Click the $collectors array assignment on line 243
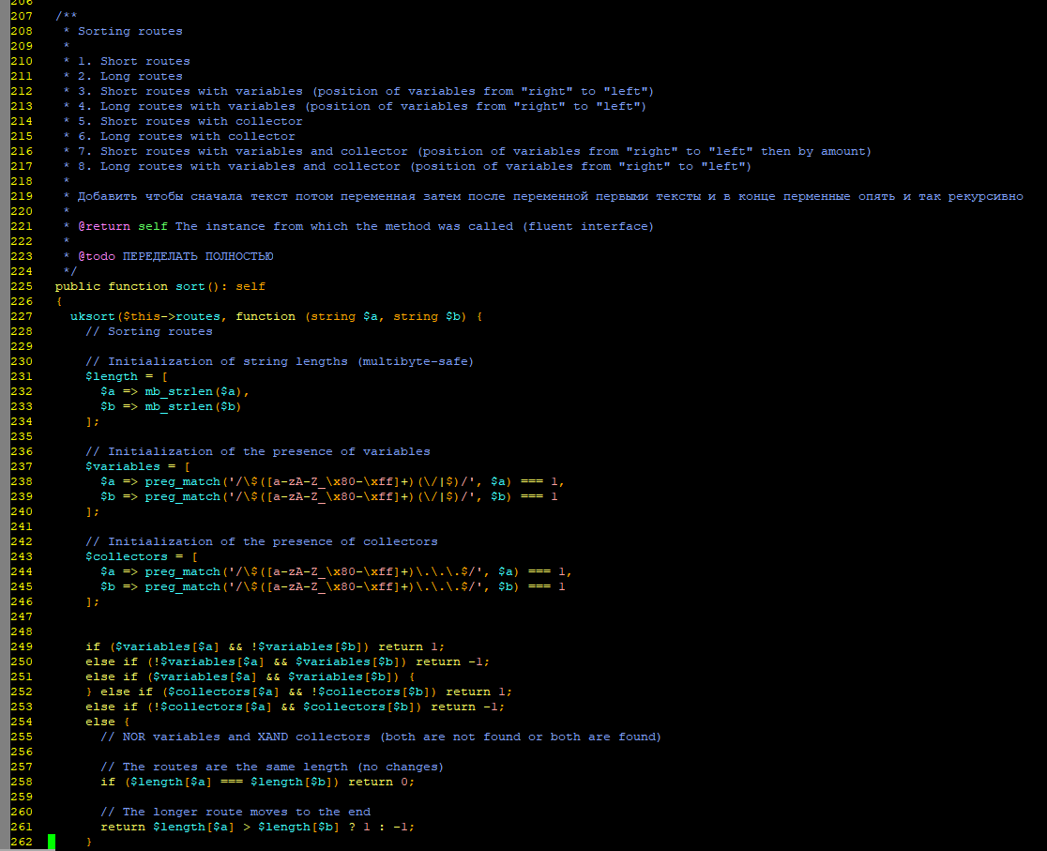Viewport: 1047px width, 851px height. (x=127, y=556)
